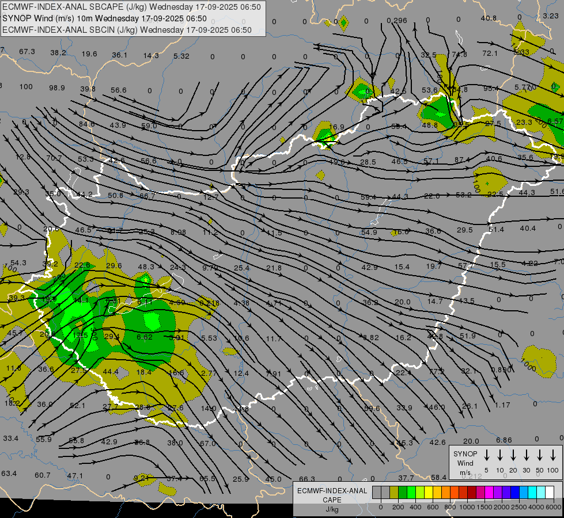Click the 42.9 value near the map center
This screenshot has width=564, height=518.
pyautogui.click(x=369, y=268)
